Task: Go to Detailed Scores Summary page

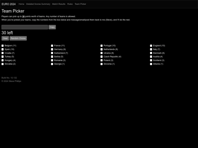Action: [x=38, y=4]
